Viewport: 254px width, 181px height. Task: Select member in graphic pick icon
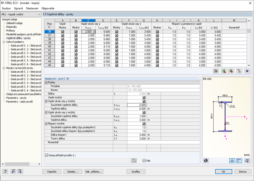tap(239, 71)
